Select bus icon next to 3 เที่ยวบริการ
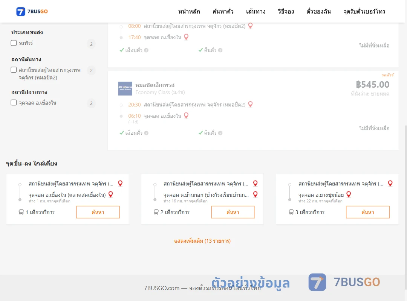 click(x=291, y=212)
